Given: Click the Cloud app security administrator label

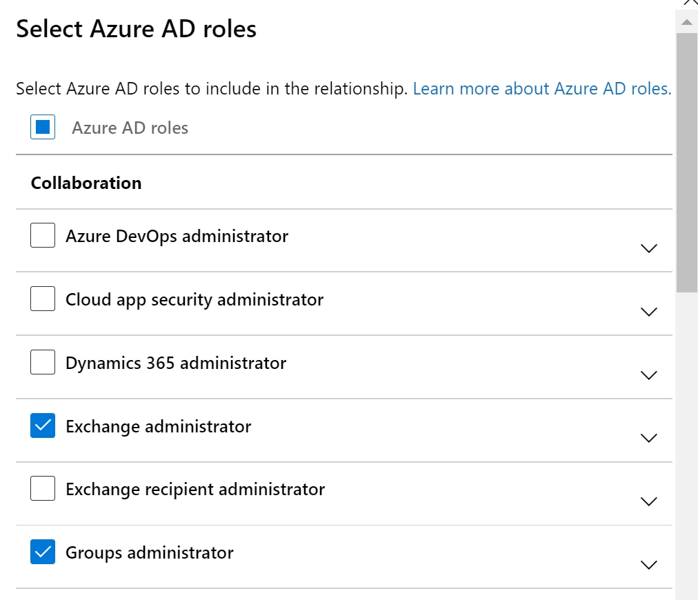Looking at the screenshot, I should click(195, 300).
